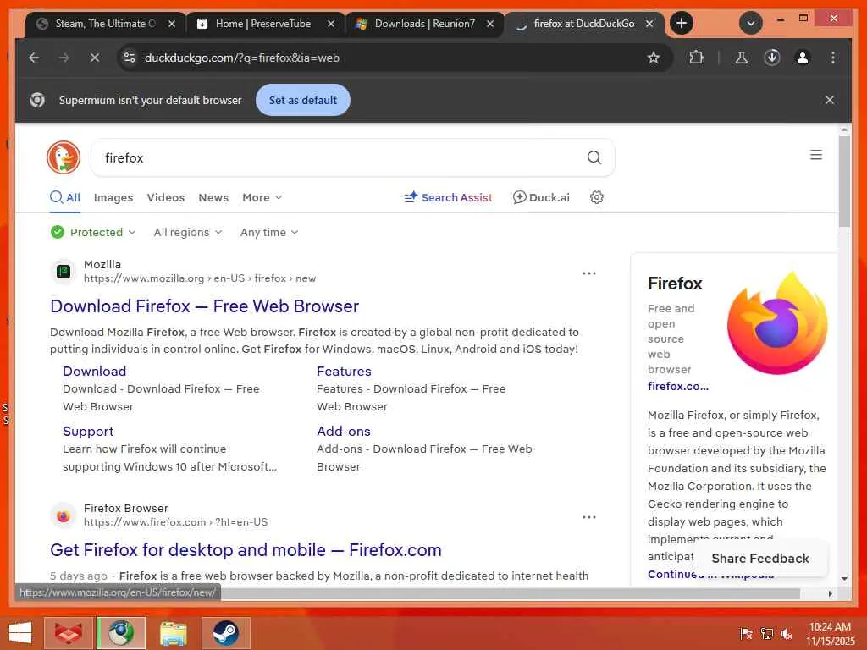The width and height of the screenshot is (867, 650).
Task: Select the Videos search tab
Action: pos(166,197)
